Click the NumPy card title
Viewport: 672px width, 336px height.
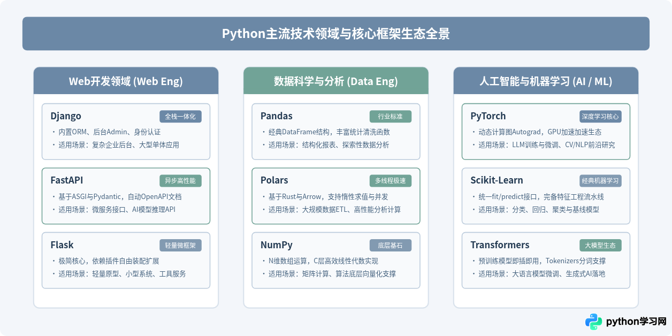277,245
